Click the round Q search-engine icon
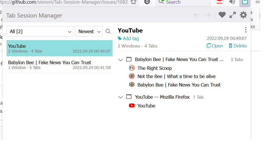Viewport: 267px width, 145px height. (x=147, y=2)
